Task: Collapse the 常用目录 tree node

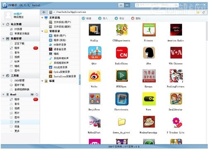Action: click(42, 31)
